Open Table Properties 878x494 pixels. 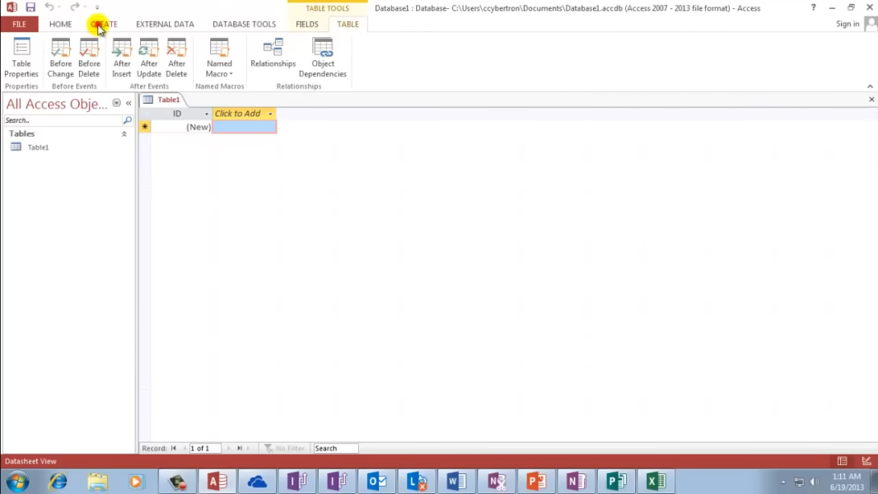pyautogui.click(x=21, y=58)
